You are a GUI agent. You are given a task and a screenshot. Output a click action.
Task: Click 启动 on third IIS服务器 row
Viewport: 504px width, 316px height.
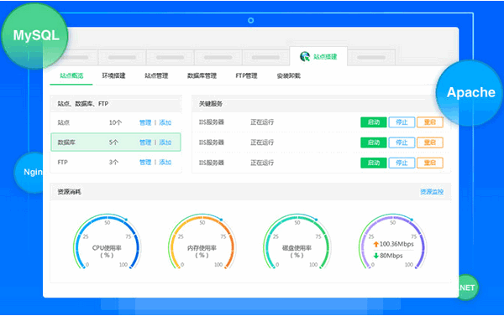click(374, 163)
